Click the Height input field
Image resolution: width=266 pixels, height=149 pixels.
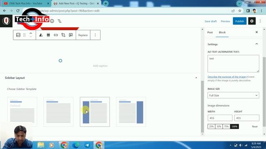pos(246,118)
